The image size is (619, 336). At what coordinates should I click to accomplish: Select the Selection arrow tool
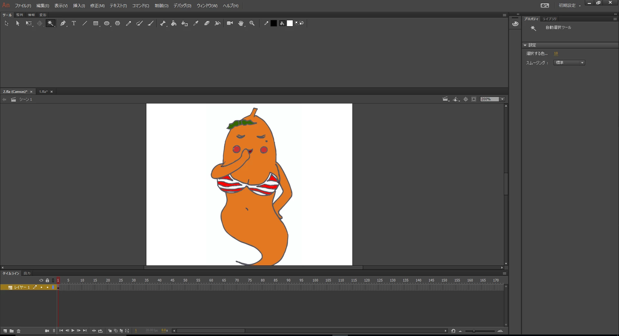pyautogui.click(x=6, y=23)
